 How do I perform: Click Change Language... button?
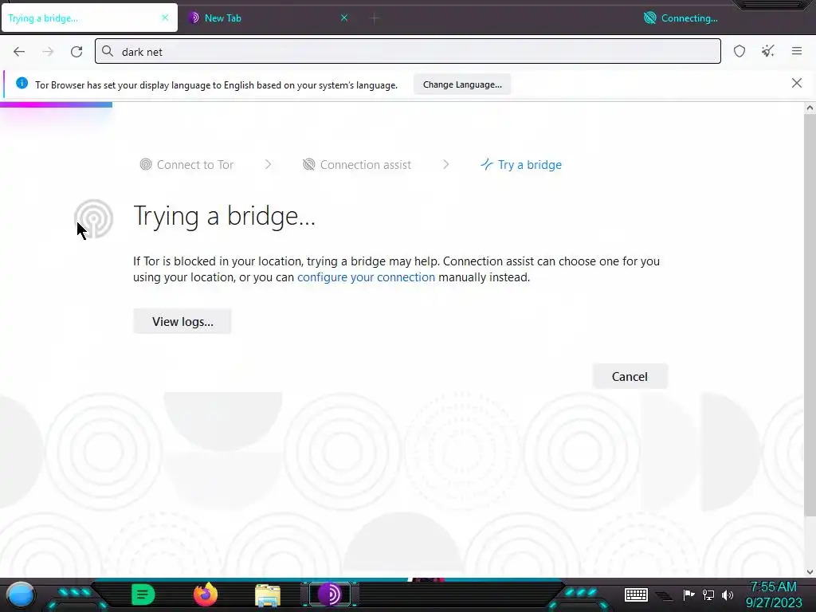pyautogui.click(x=462, y=84)
